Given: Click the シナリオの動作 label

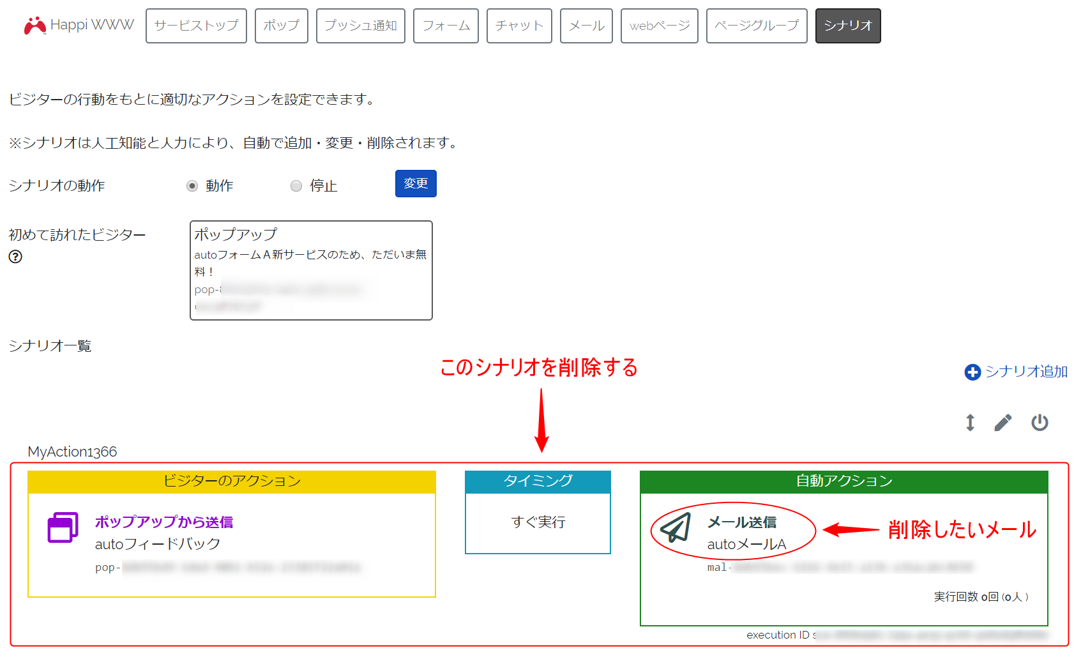Looking at the screenshot, I should click(x=57, y=186).
